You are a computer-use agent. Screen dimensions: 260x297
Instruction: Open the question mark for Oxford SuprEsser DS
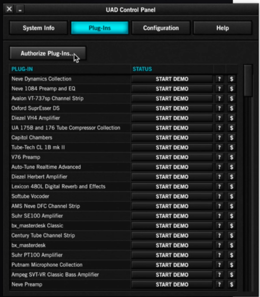pyautogui.click(x=219, y=109)
